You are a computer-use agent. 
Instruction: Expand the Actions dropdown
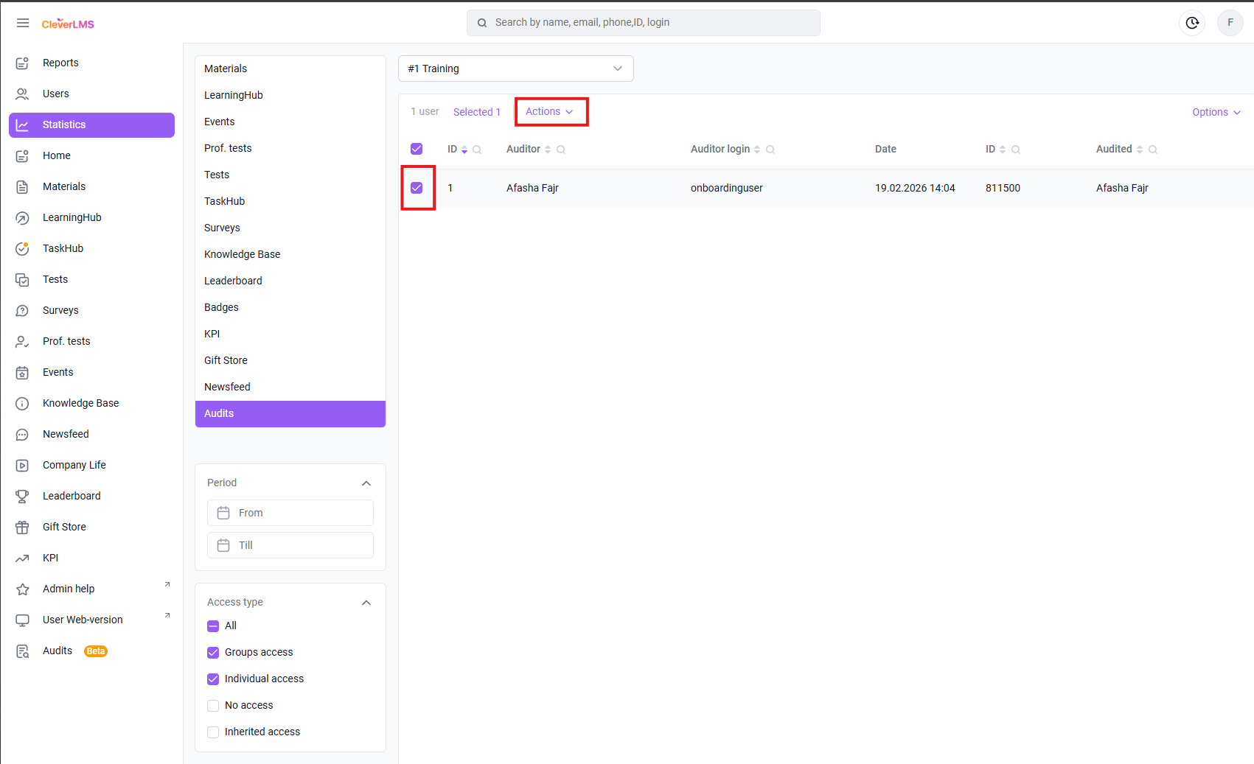coord(549,111)
